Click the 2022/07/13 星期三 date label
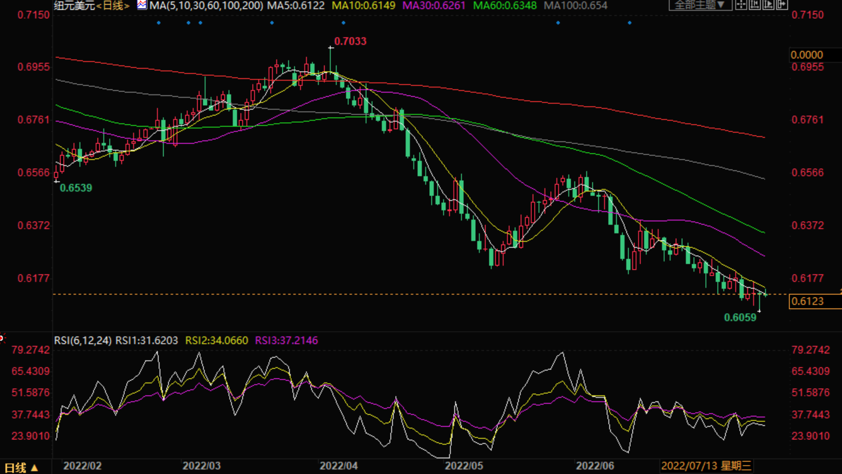 pos(706,466)
